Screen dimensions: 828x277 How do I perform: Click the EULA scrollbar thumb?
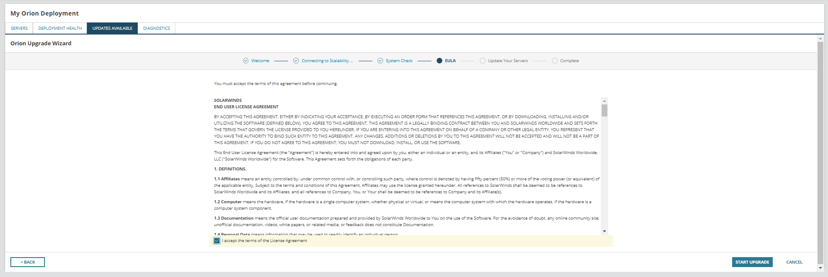tap(604, 110)
